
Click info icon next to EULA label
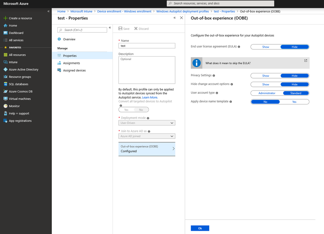point(239,47)
